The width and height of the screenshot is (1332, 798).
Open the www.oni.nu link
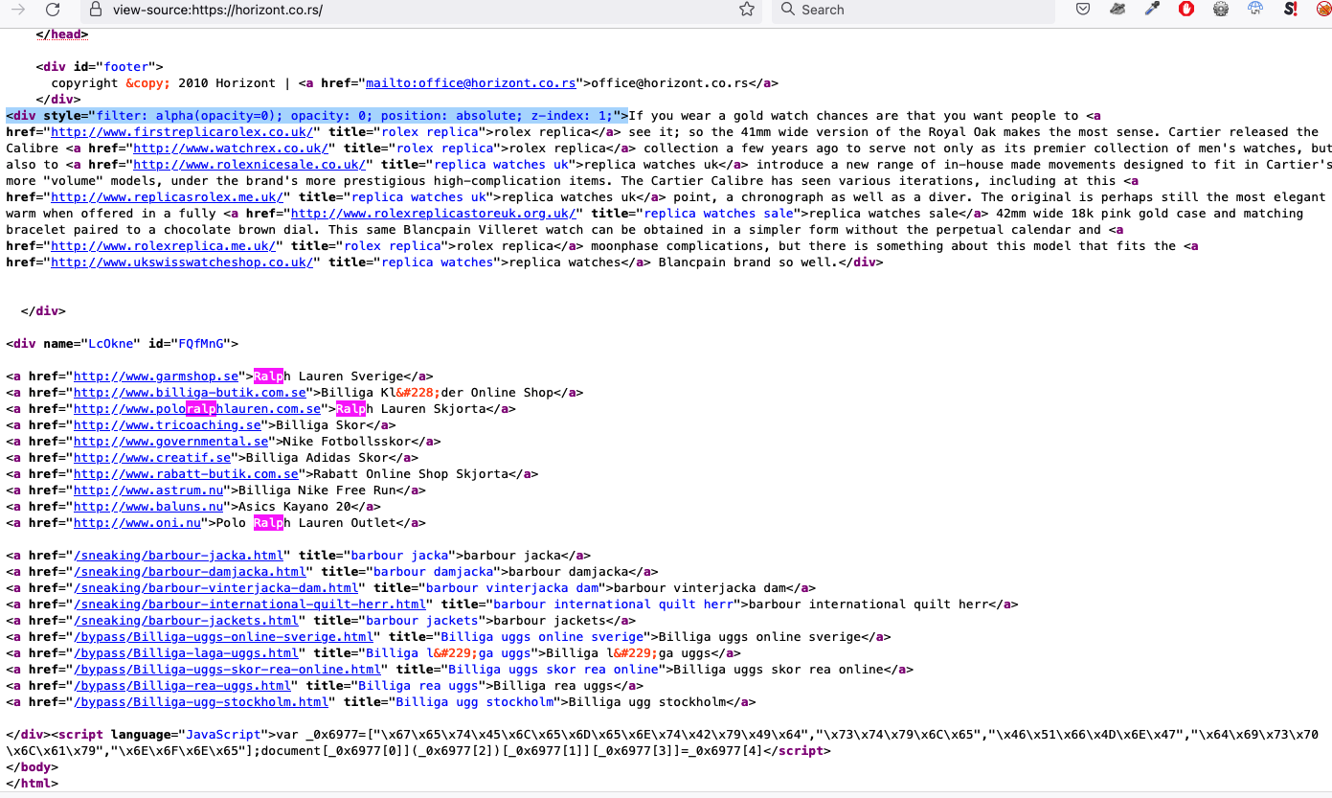tap(137, 523)
